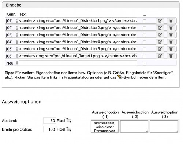The image size is (183, 144).
Task: Click the empty Ausweichoption (-2) box
Action: coord(134,127)
